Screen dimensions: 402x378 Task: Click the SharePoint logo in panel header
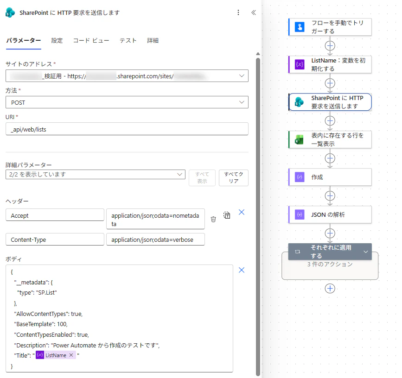tap(10, 13)
